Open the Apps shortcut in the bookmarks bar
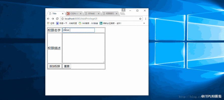The height and width of the screenshot is (100, 224). 51,23
